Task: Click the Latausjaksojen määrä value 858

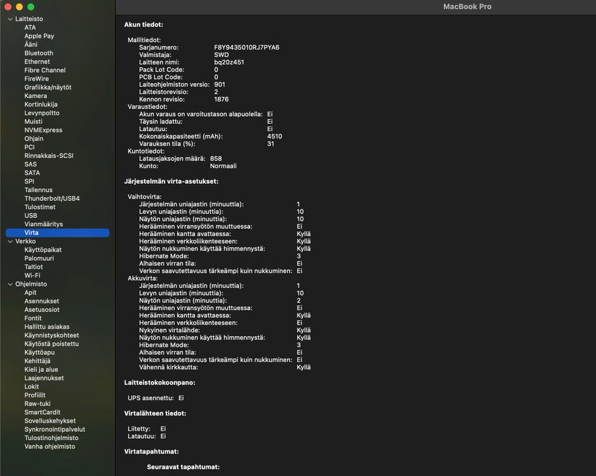Action: pyautogui.click(x=216, y=158)
